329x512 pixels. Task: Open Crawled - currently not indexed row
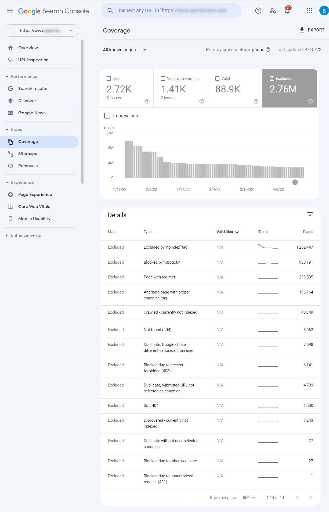click(210, 313)
